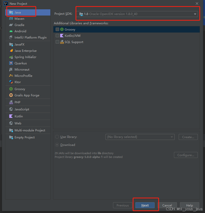
Task: Click the Configure... button
Action: point(186,155)
